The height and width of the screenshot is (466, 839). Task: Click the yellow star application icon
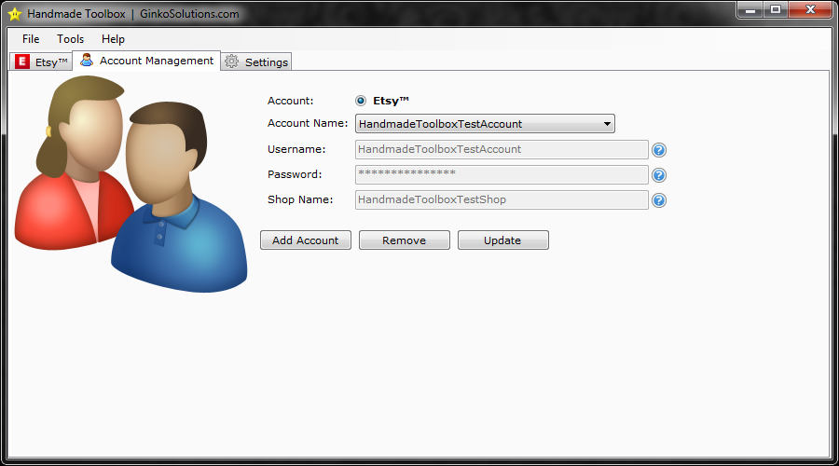pyautogui.click(x=14, y=14)
